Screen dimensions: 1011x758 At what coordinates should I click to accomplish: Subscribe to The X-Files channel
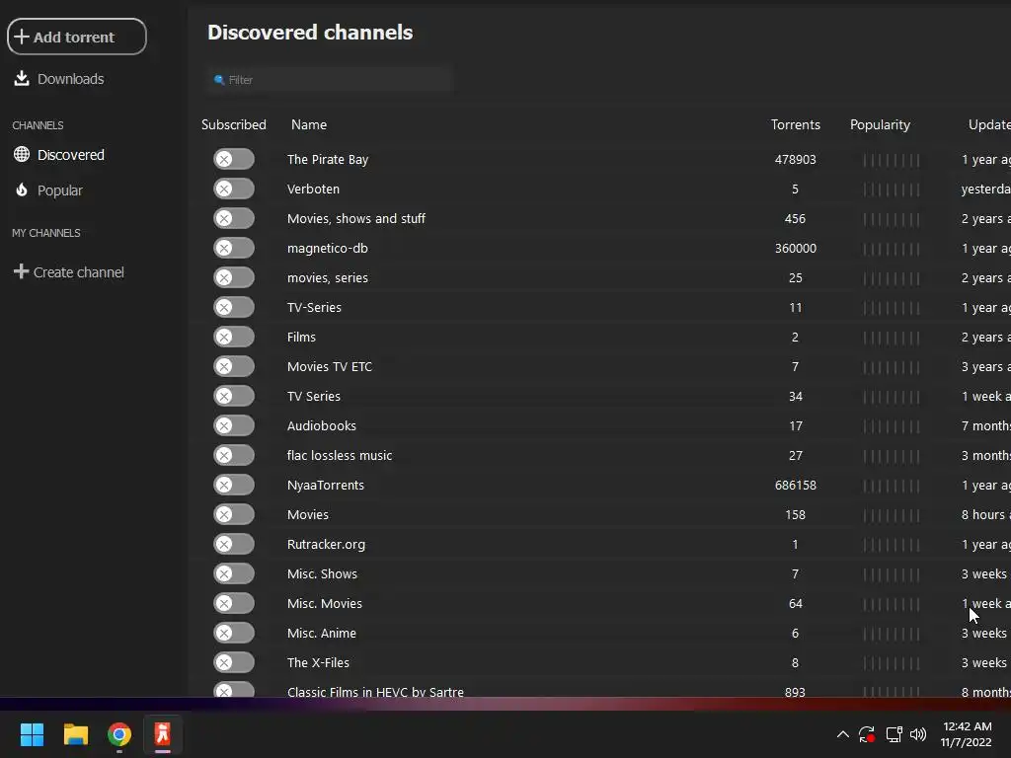(x=234, y=663)
